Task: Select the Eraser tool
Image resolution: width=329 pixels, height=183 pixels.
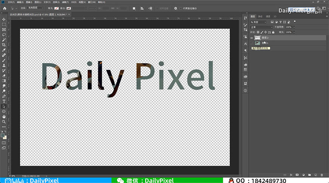Action: 4,76
